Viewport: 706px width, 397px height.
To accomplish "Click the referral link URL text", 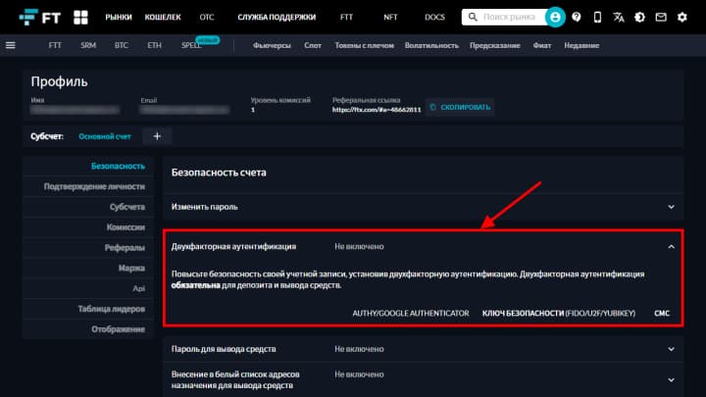I will pyautogui.click(x=377, y=110).
